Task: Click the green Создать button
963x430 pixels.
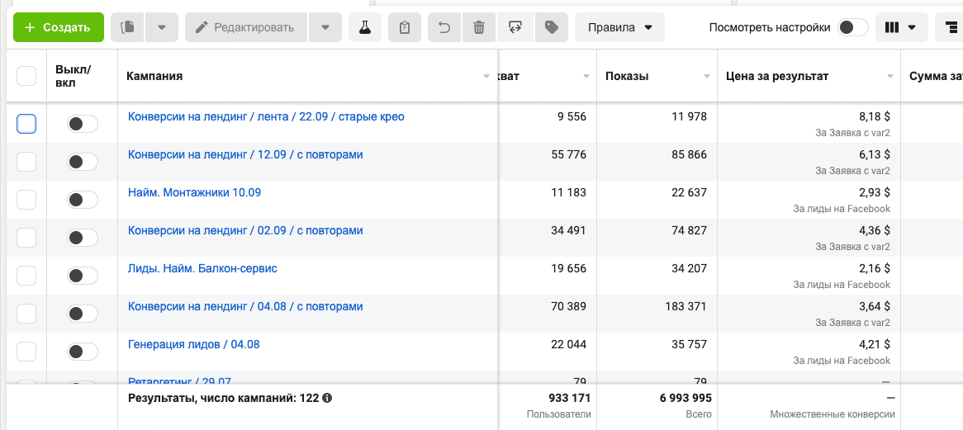Action: point(59,27)
